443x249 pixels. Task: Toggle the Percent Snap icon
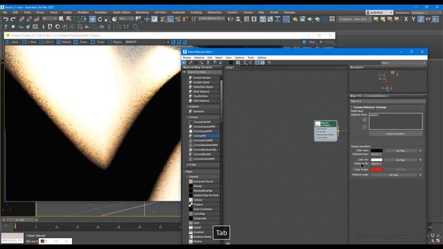tap(178, 19)
